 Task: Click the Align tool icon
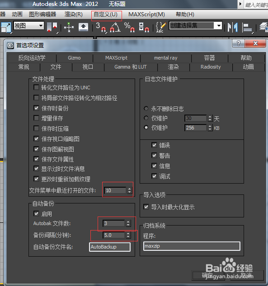247,28
